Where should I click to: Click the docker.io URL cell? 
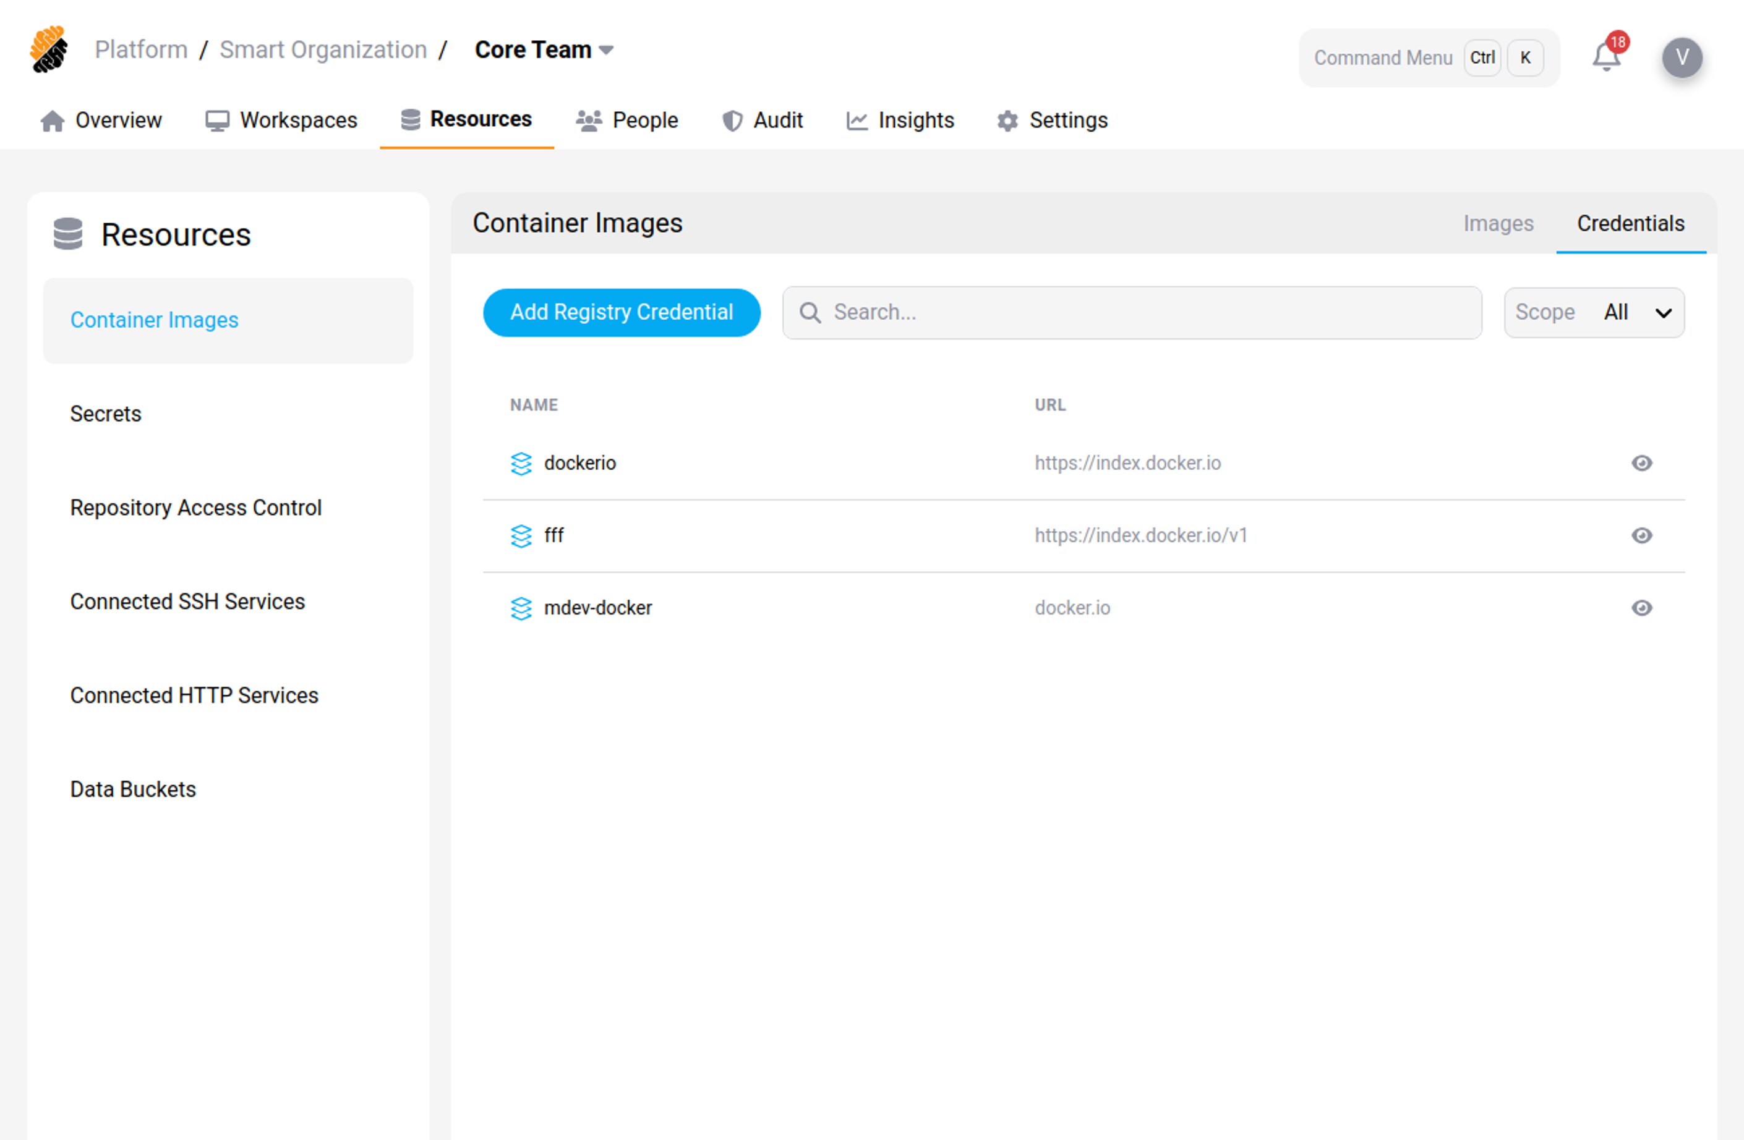(x=1072, y=608)
